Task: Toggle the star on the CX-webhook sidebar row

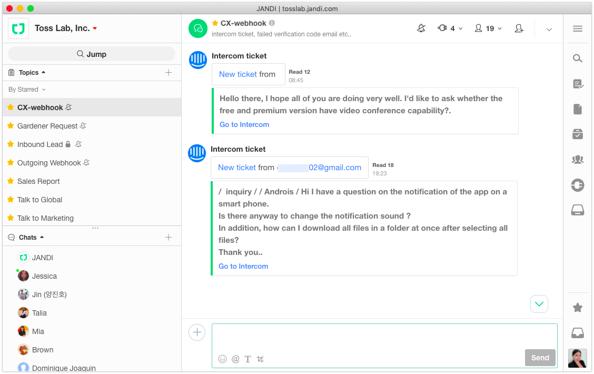Action: coord(11,107)
